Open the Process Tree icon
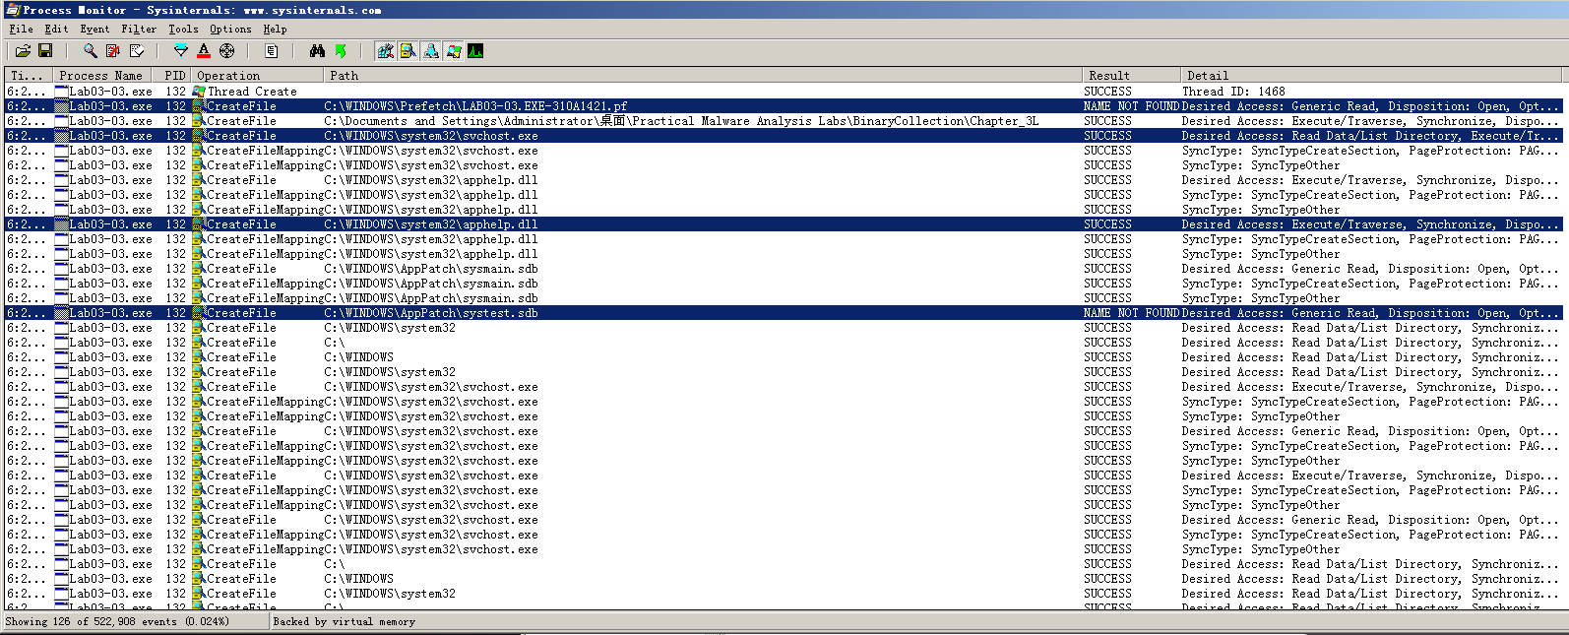 click(x=272, y=51)
